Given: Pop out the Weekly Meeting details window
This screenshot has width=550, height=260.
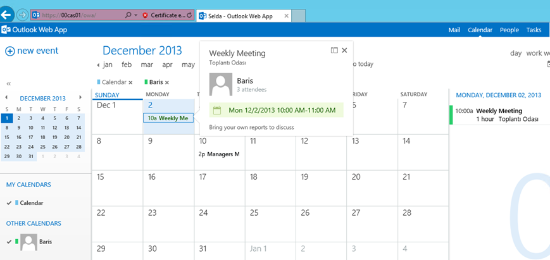Looking at the screenshot, I should click(x=334, y=51).
